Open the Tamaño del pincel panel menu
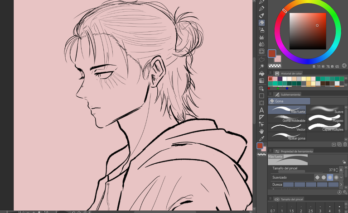348x213 pixels. click(271, 199)
